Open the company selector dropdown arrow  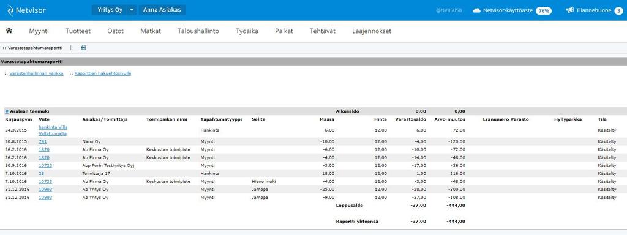pos(132,10)
